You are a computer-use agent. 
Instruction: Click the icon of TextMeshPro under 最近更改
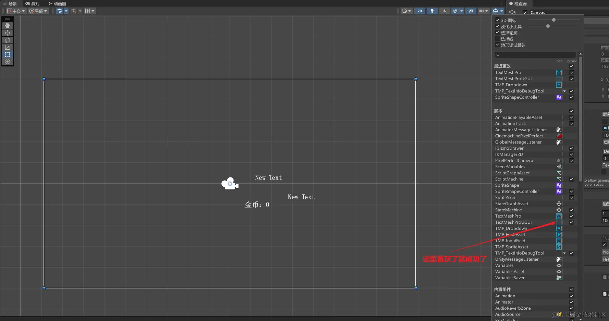pos(559,73)
